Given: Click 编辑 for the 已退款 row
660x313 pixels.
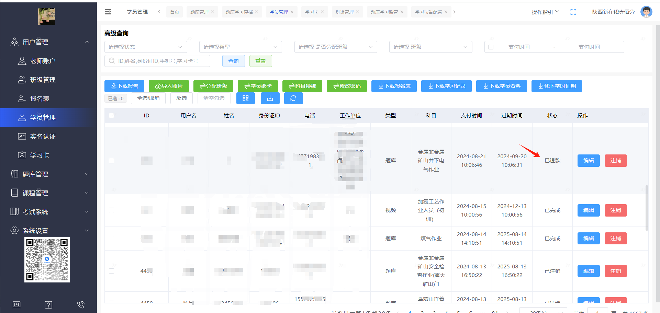Looking at the screenshot, I should (x=589, y=161).
